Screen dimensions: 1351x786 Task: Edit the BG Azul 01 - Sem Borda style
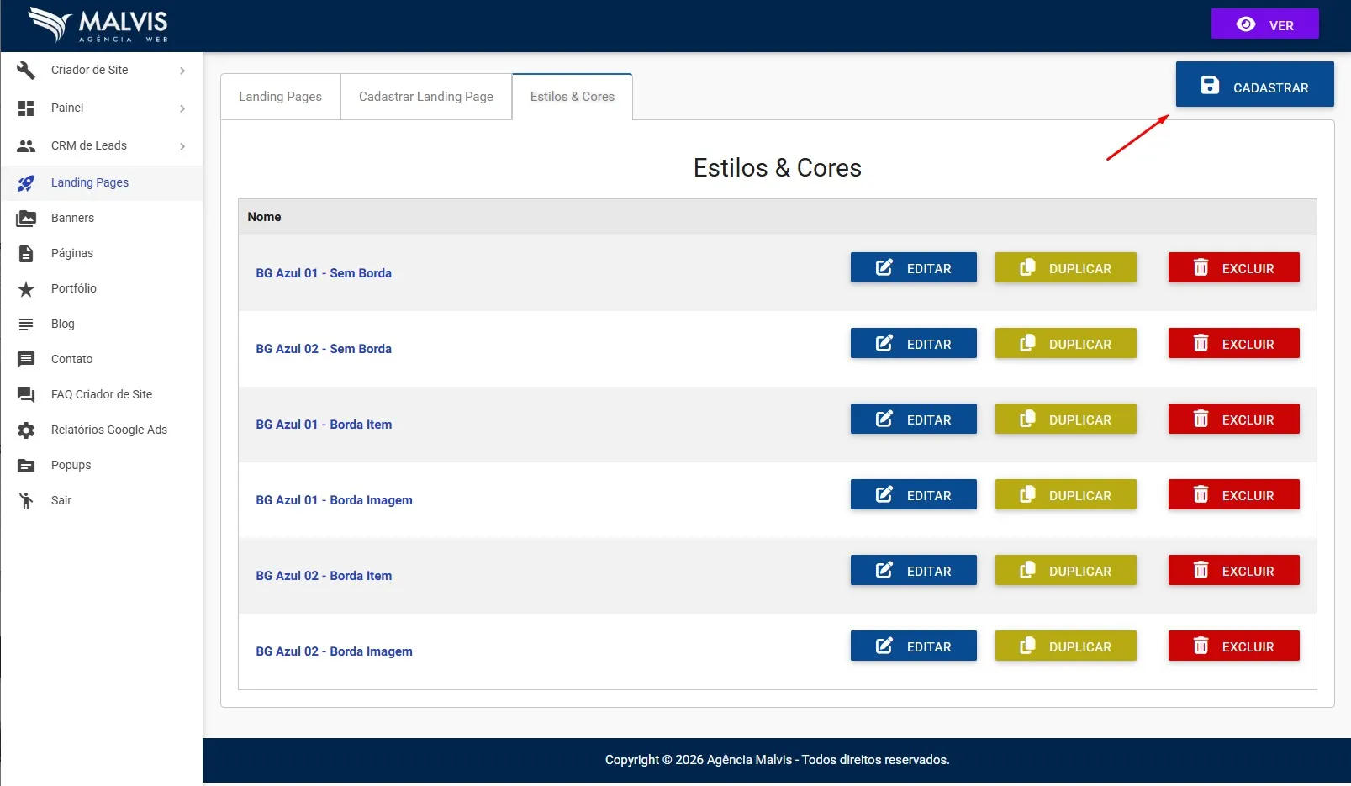point(913,268)
